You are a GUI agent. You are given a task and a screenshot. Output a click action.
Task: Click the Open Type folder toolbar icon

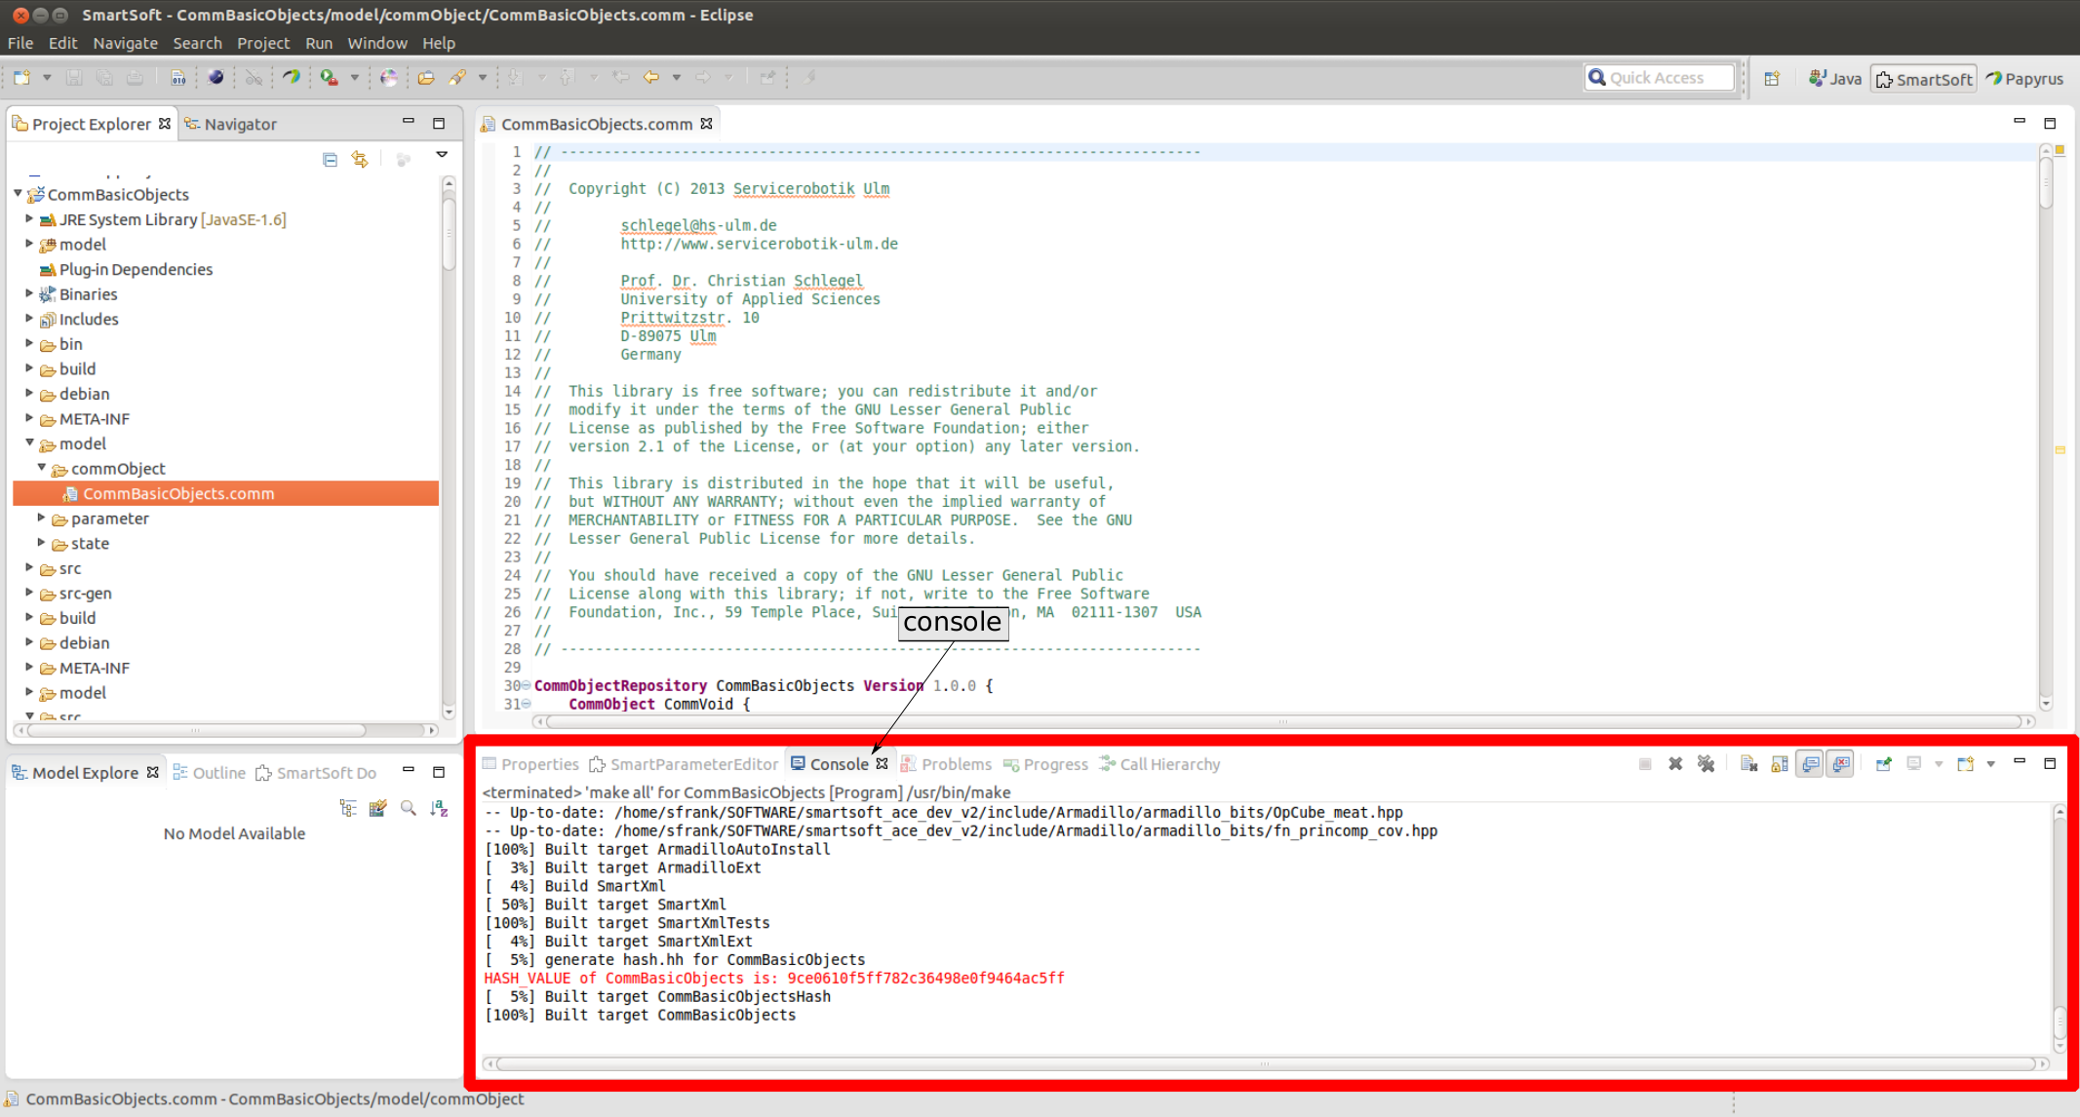tap(426, 78)
